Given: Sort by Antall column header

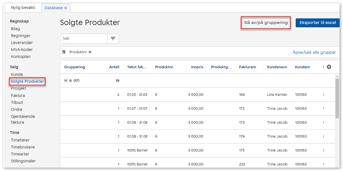Looking at the screenshot, I should click(114, 67).
